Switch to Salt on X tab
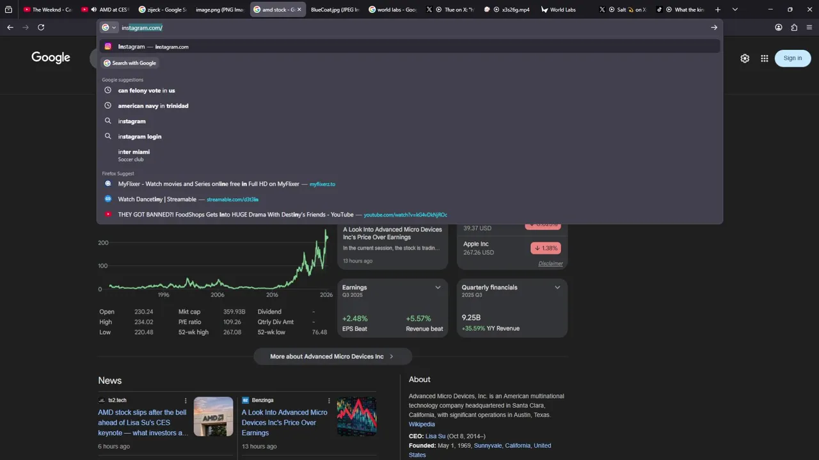Screen dimensions: 819x460 click(623, 10)
